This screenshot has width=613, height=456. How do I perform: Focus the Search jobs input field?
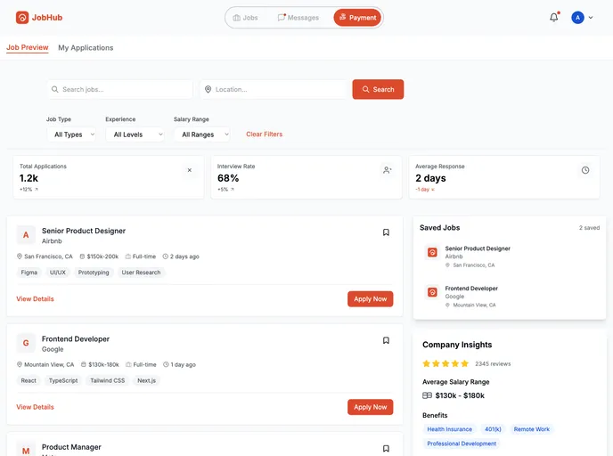point(120,89)
